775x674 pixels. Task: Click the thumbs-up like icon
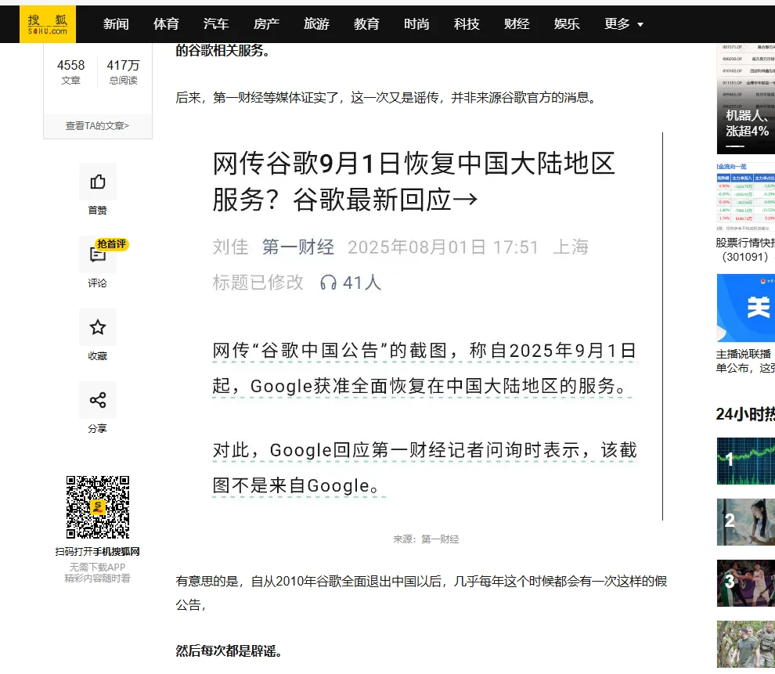(98, 182)
